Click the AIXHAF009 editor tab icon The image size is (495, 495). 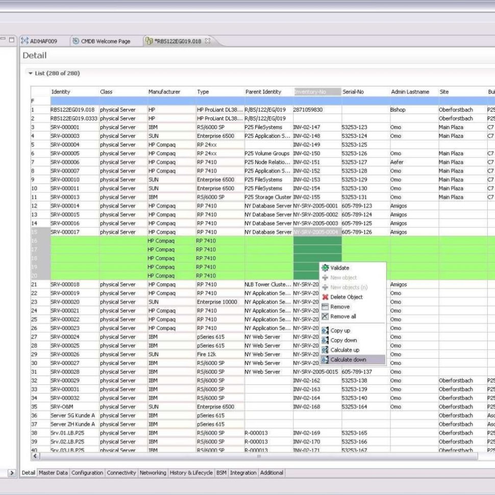point(24,41)
